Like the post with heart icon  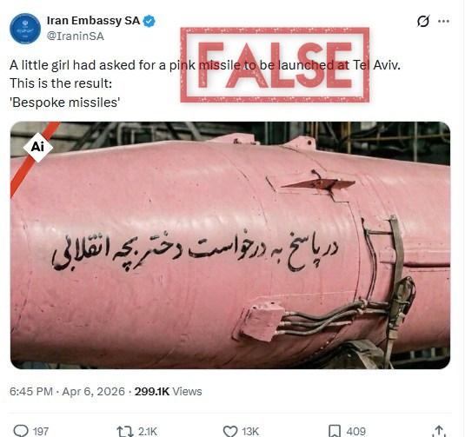pyautogui.click(x=230, y=431)
